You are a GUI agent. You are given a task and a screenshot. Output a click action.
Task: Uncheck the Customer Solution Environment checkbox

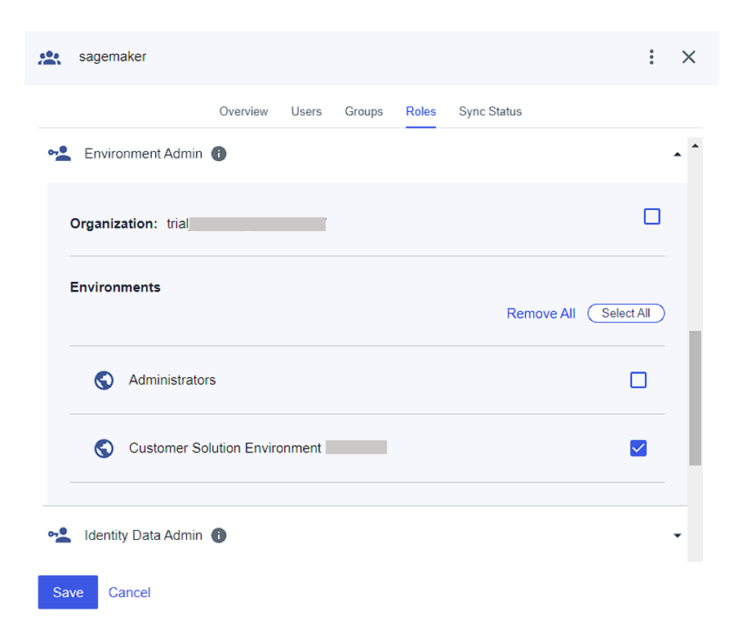click(x=638, y=448)
